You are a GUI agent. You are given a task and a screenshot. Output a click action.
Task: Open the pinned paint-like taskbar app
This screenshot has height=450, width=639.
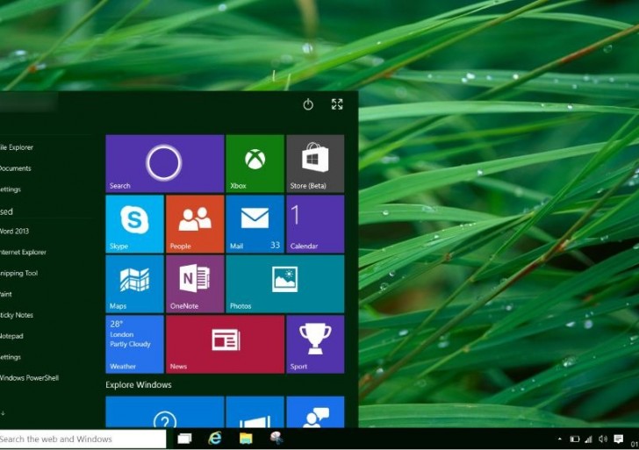(x=276, y=439)
